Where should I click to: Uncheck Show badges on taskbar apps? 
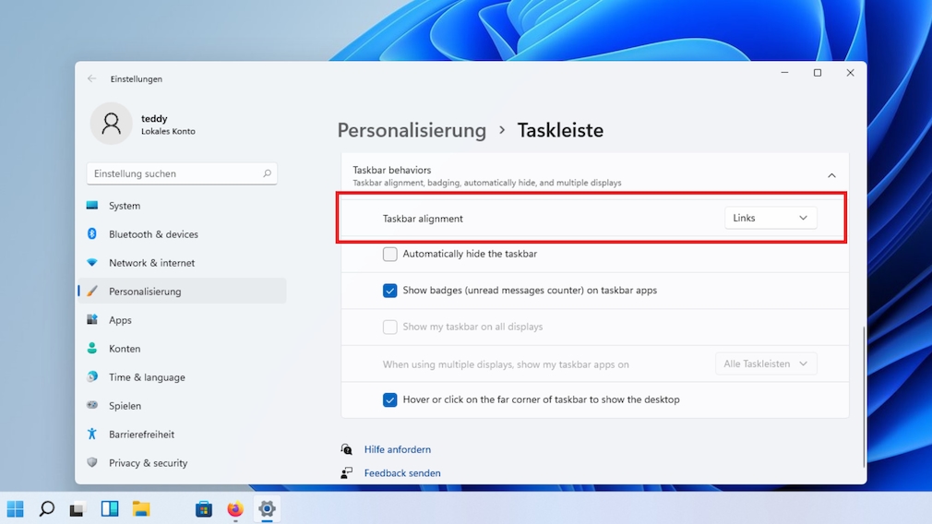[x=390, y=291]
